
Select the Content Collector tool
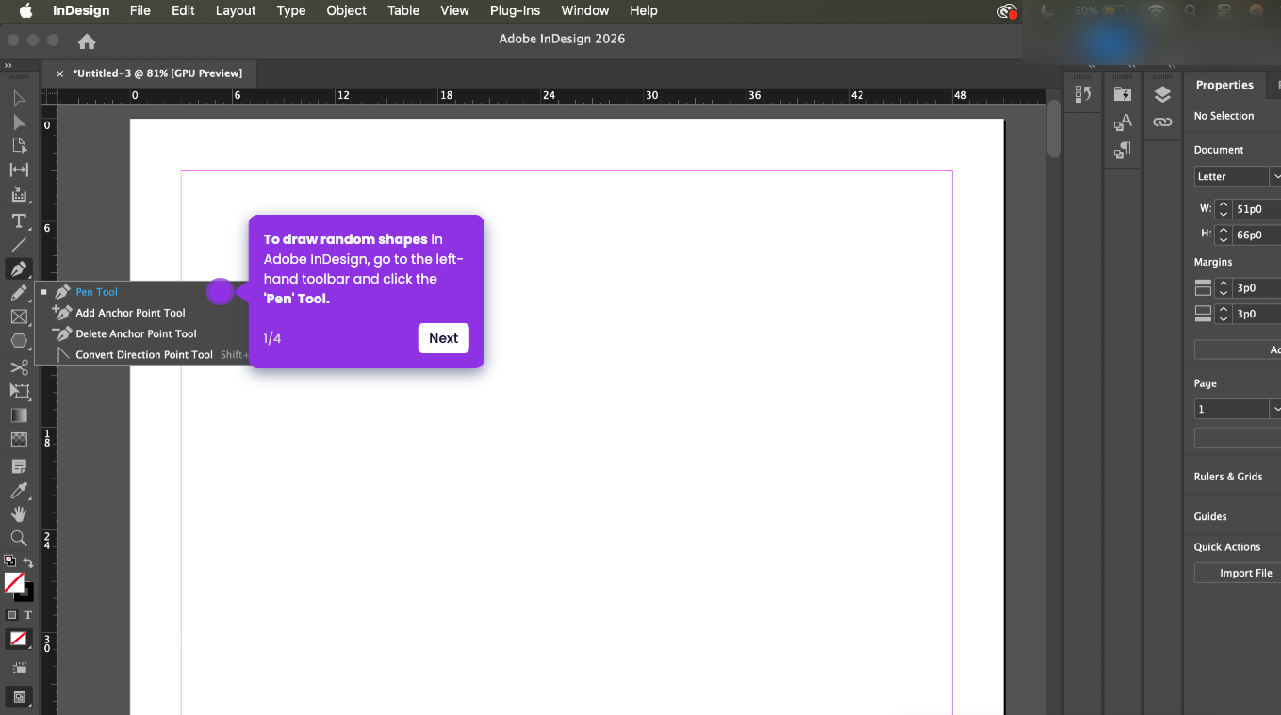19,194
